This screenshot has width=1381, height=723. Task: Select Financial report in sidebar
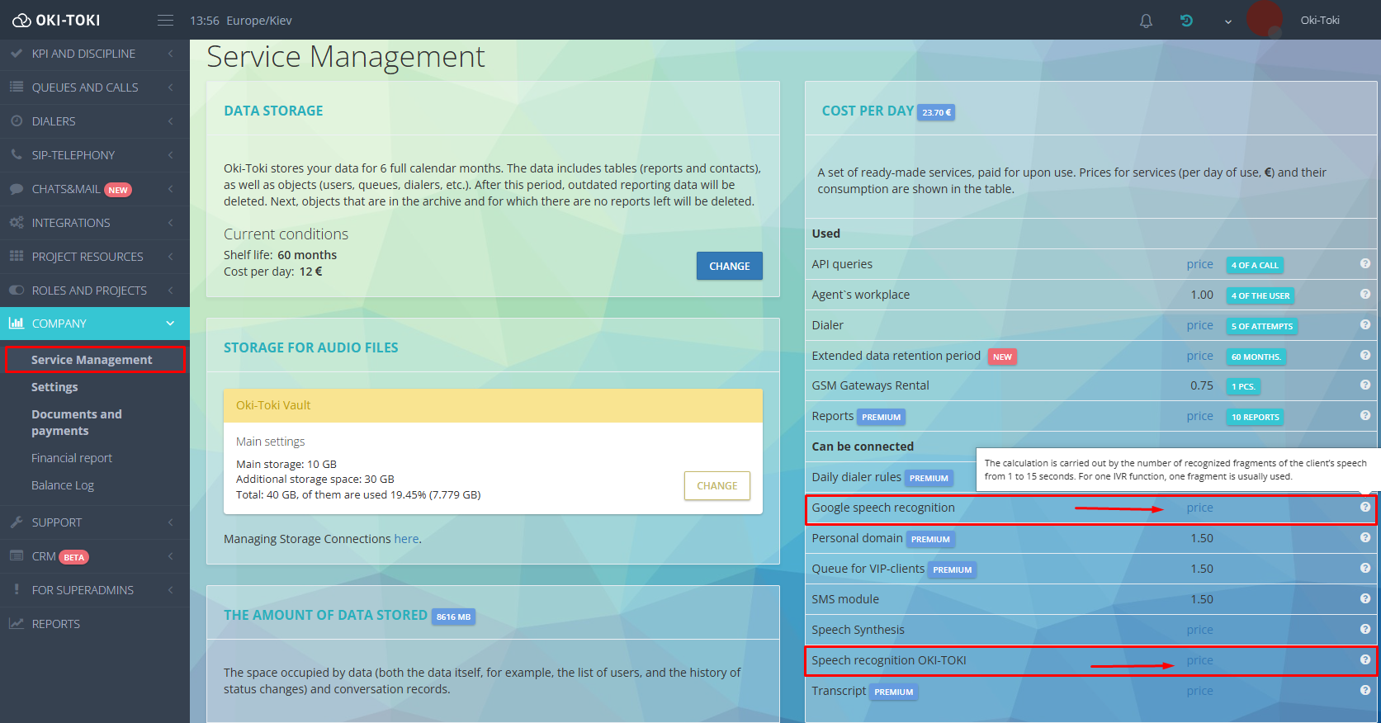(x=72, y=458)
